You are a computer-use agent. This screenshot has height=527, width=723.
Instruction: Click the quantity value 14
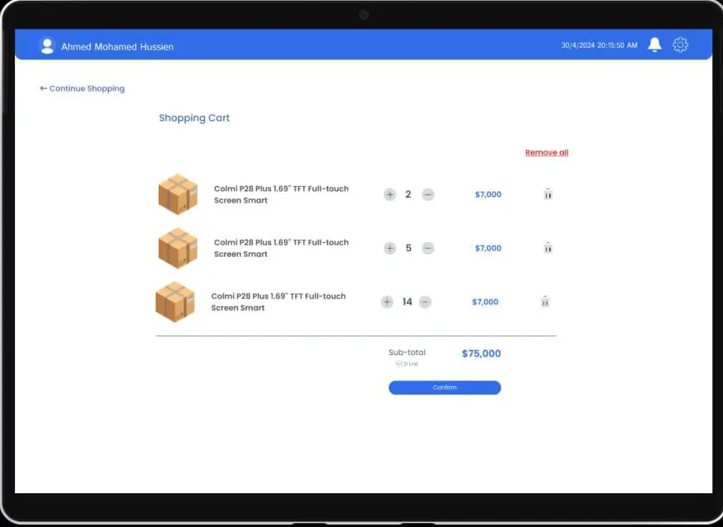pyautogui.click(x=407, y=302)
